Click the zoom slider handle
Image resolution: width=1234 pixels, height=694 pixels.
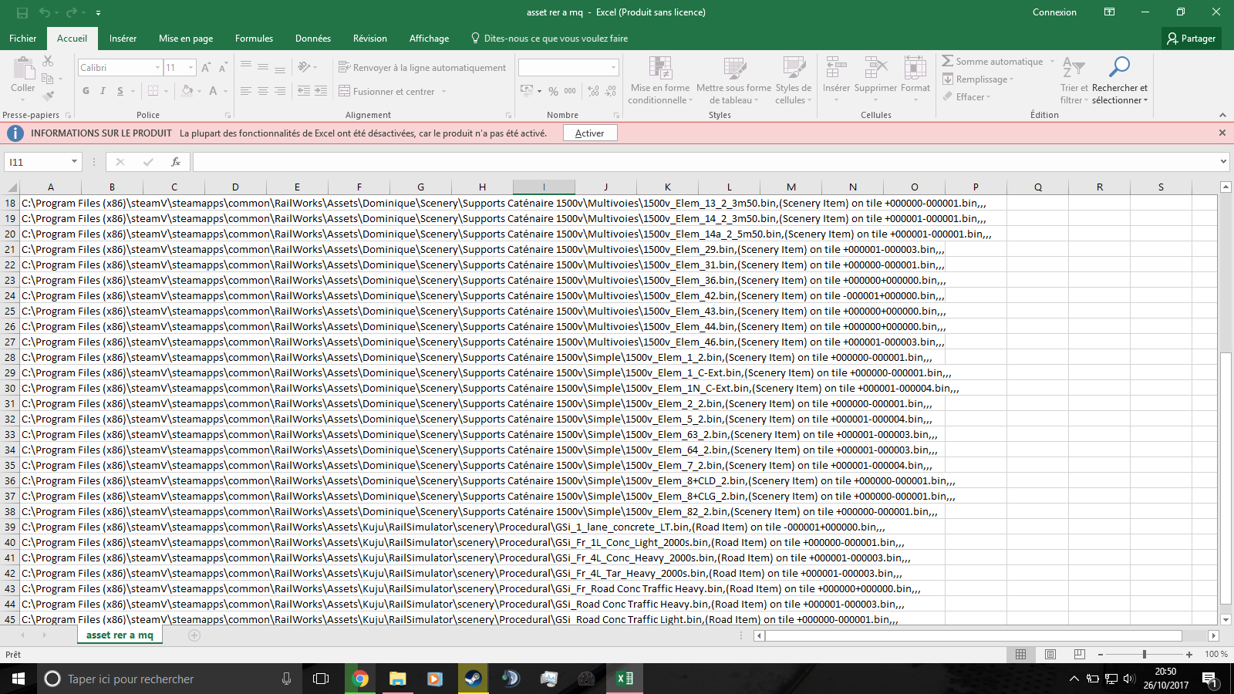(x=1145, y=655)
